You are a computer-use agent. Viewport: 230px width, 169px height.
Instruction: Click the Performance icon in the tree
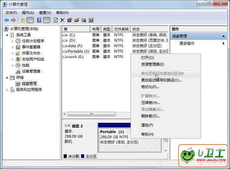18,65
